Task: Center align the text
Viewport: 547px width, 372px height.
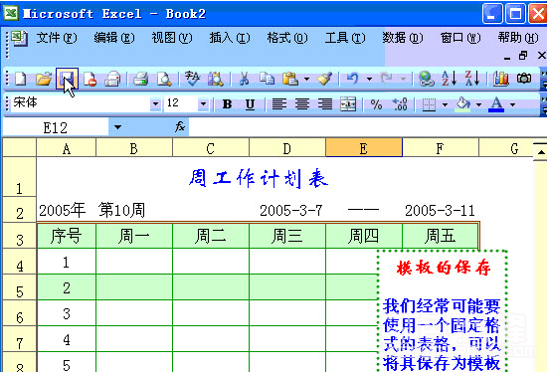Action: point(302,104)
